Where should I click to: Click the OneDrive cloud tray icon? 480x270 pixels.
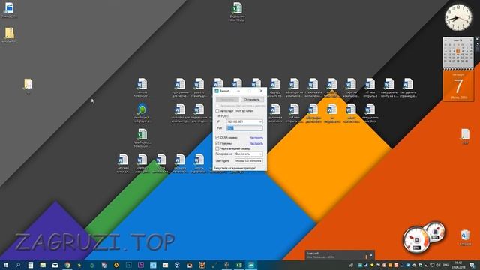pos(414,265)
